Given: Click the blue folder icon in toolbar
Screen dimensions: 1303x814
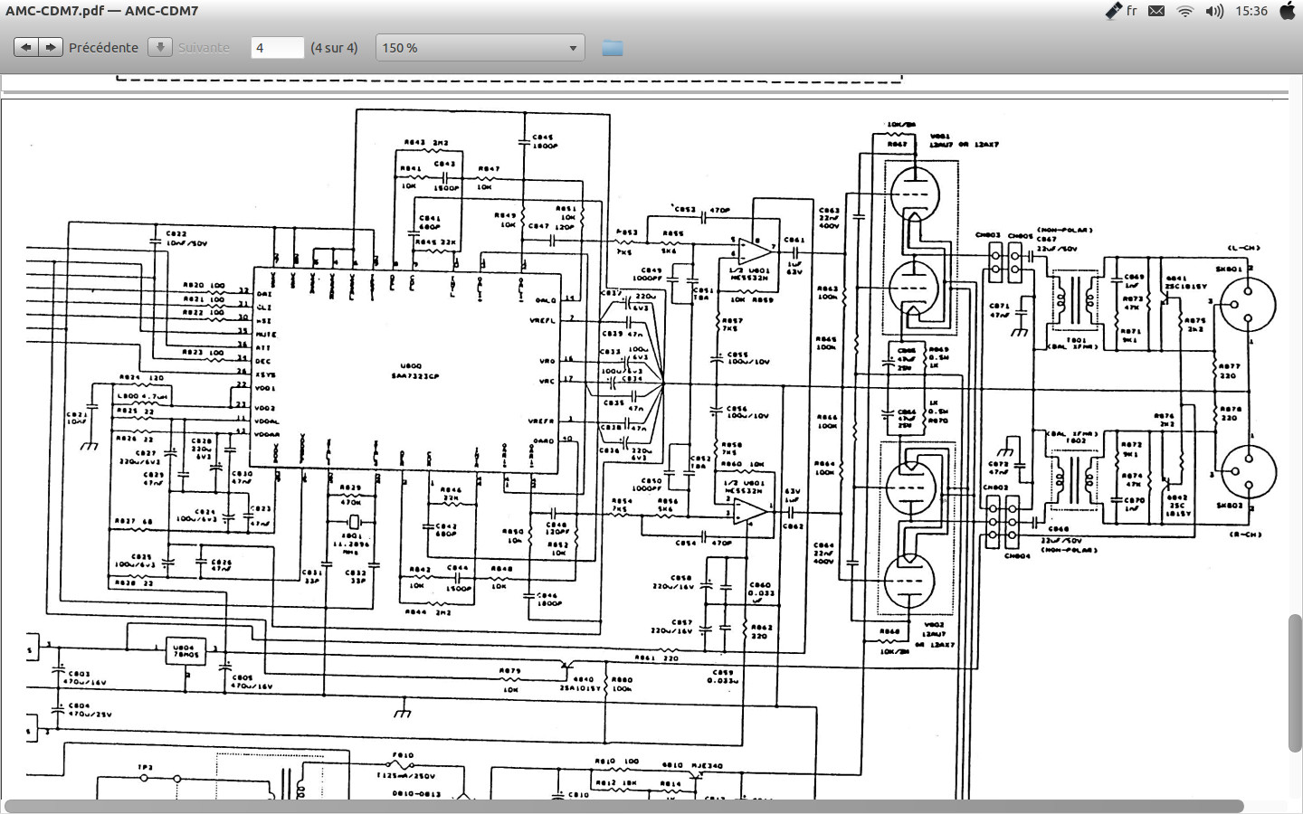Looking at the screenshot, I should (613, 48).
